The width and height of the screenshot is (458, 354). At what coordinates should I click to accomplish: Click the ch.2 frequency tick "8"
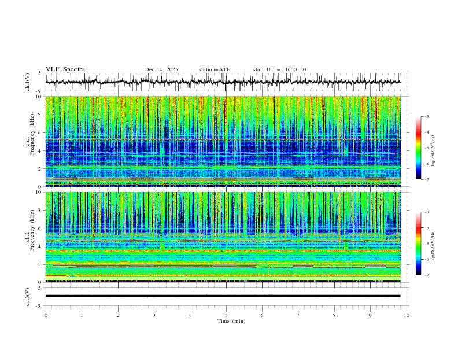click(x=40, y=211)
